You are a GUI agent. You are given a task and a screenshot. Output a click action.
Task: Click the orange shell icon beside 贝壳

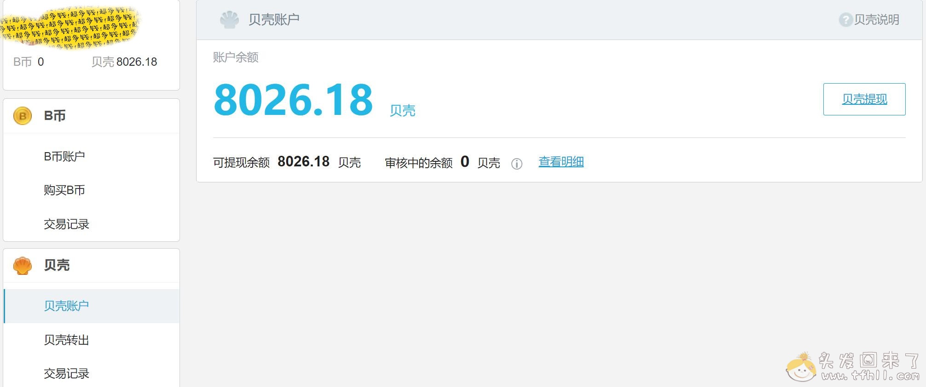[23, 265]
